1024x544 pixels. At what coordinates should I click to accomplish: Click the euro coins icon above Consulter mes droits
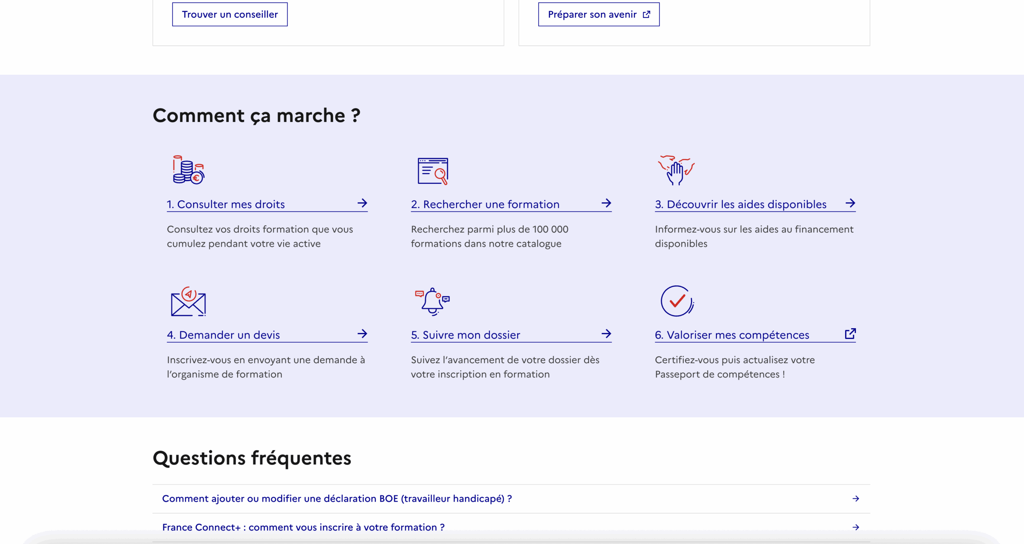point(187,171)
